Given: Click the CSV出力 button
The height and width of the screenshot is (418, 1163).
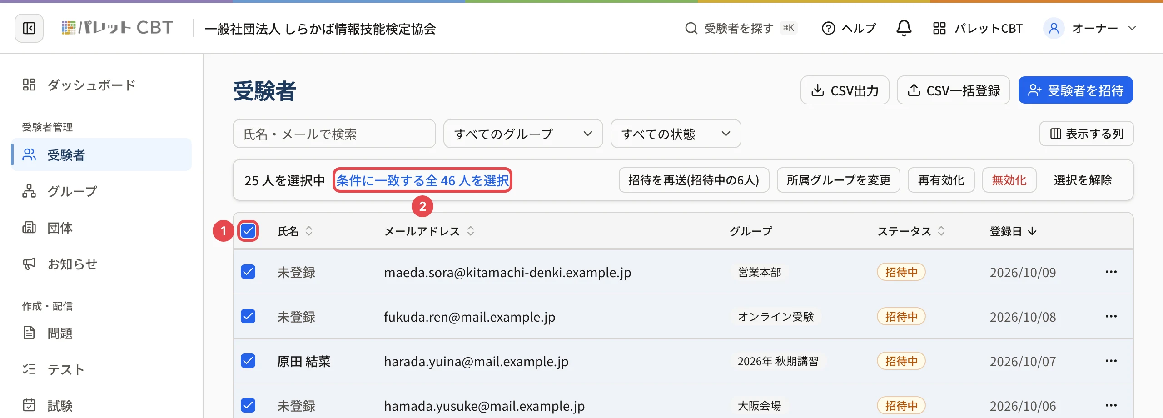Looking at the screenshot, I should (845, 90).
